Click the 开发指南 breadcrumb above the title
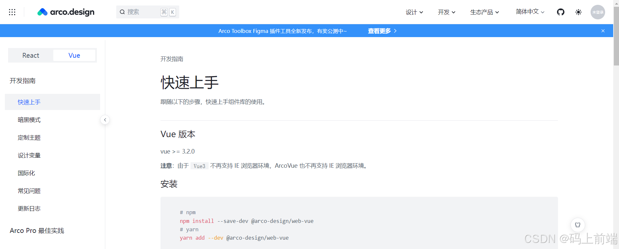619x249 pixels. click(x=172, y=59)
